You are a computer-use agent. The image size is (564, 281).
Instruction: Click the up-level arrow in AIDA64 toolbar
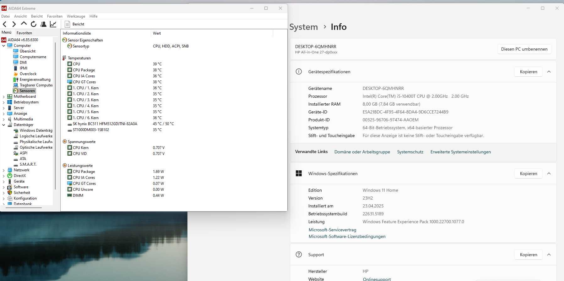coord(24,24)
